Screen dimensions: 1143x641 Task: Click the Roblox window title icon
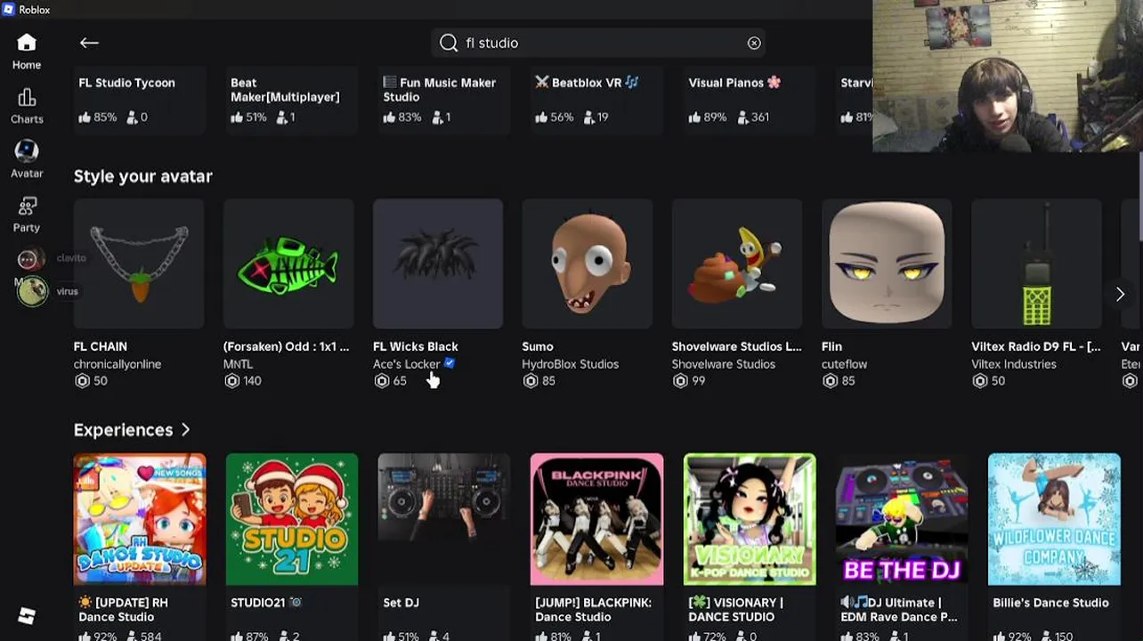point(8,9)
